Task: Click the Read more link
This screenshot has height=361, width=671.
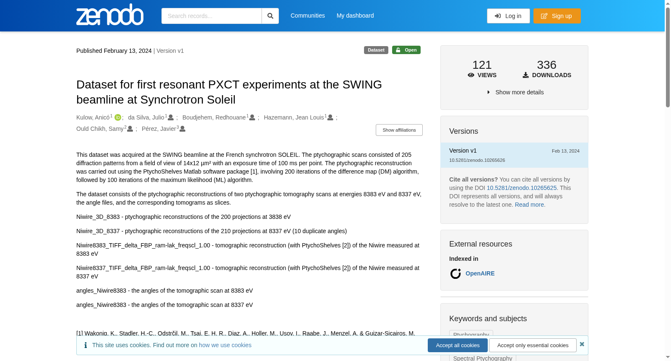Action: click(529, 205)
